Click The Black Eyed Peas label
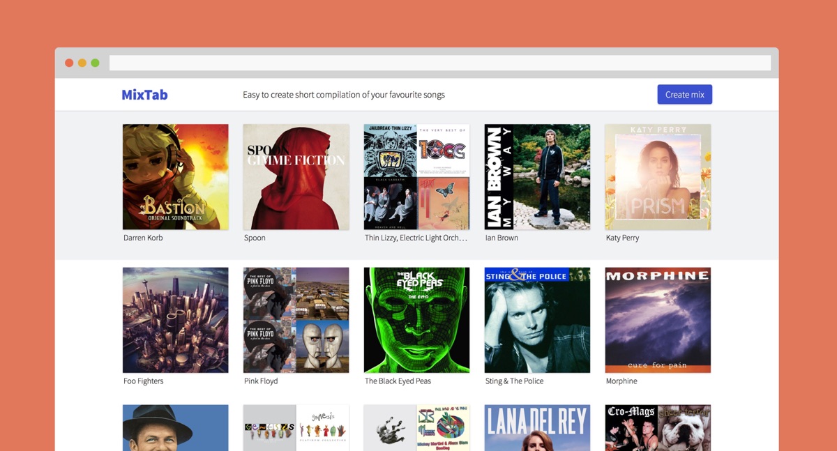This screenshot has width=837, height=451. click(x=398, y=381)
